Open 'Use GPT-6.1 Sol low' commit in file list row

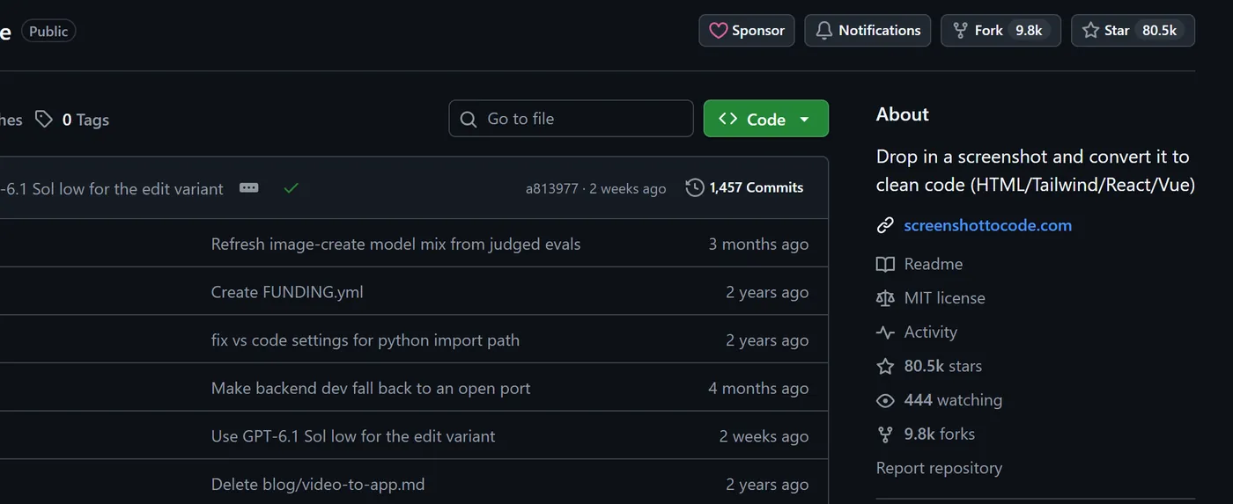tap(353, 436)
